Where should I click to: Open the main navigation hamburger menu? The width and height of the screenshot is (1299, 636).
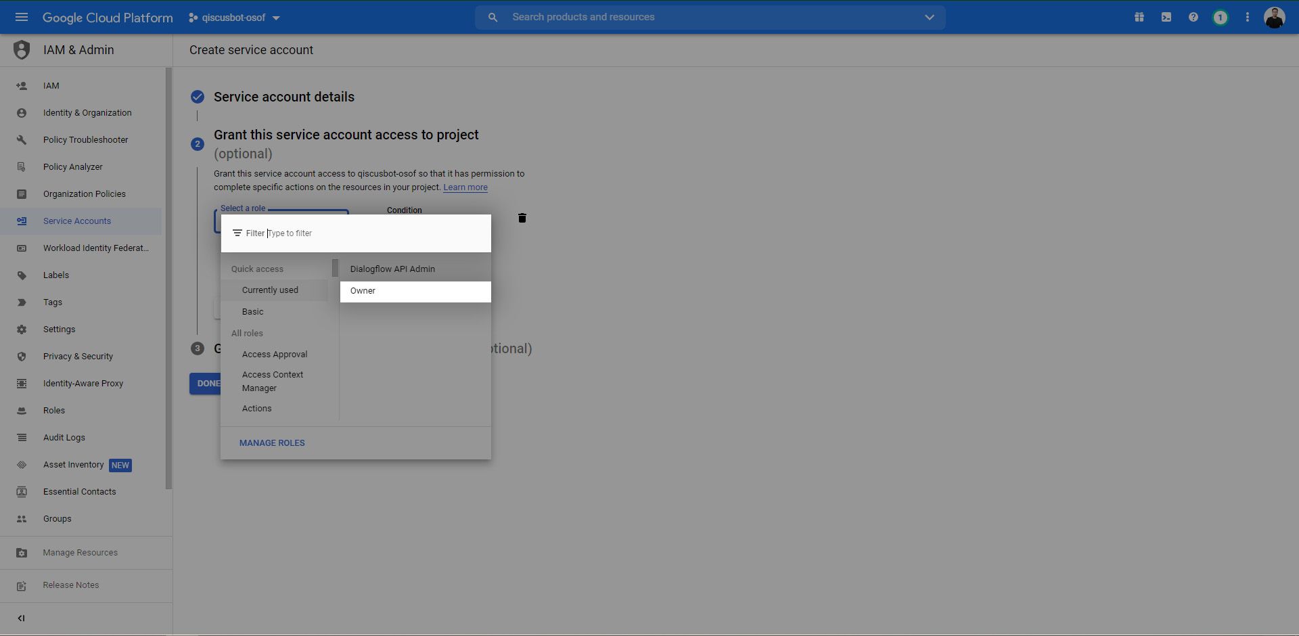click(x=22, y=17)
